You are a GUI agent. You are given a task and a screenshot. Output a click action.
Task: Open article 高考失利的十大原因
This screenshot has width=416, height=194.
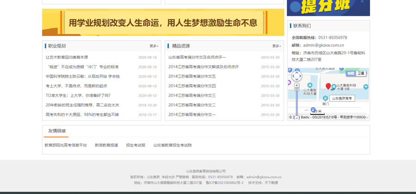coord(82,115)
